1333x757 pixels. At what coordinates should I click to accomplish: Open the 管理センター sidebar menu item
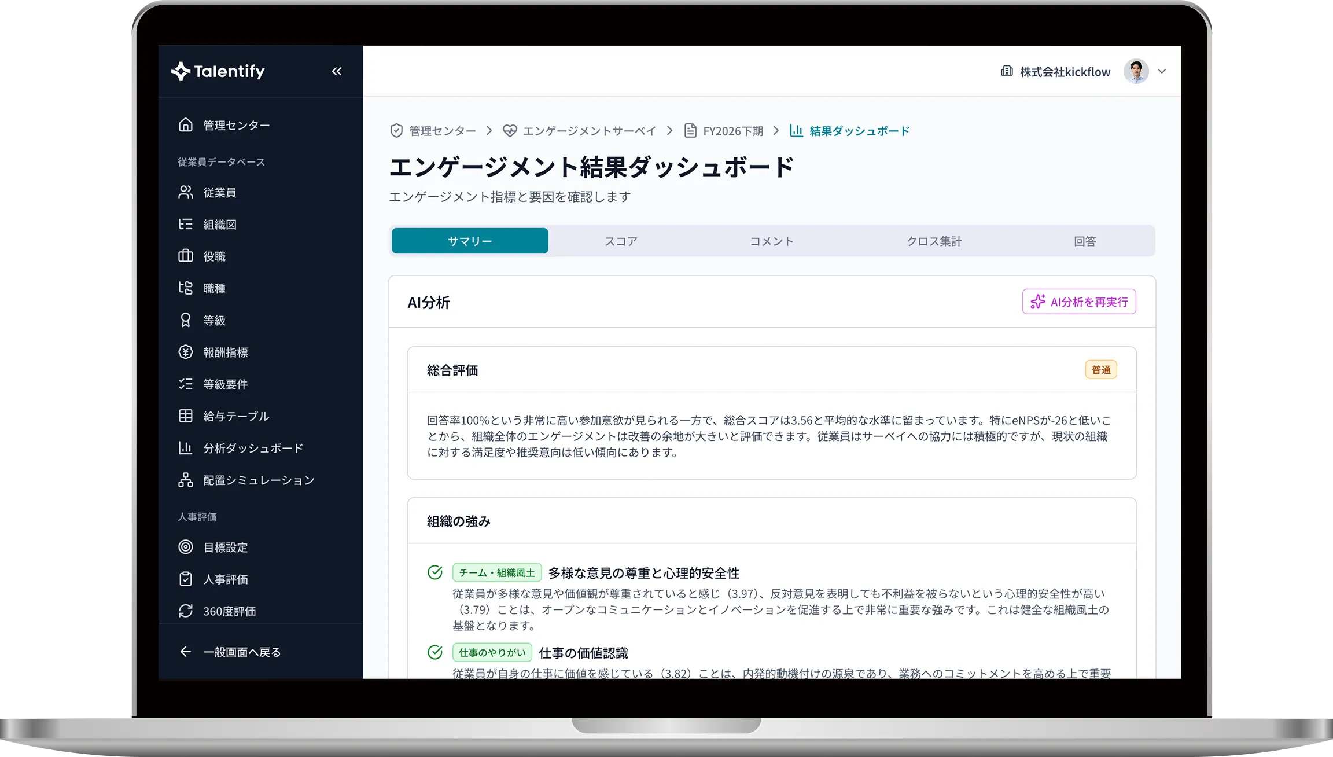260,125
